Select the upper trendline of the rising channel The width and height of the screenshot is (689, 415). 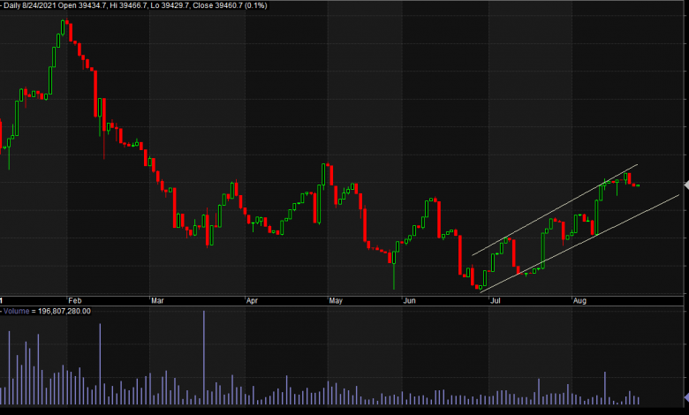[555, 210]
